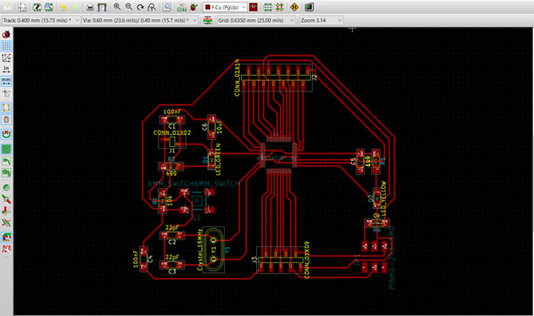Show vias in sketch mode
Viewport: 534px width, 316px height.
click(x=6, y=199)
